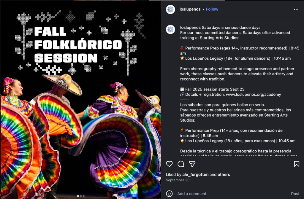This screenshot has height=199, width=304.
Task: Click the loslupenos avatar in the post header
Action: 170,9
